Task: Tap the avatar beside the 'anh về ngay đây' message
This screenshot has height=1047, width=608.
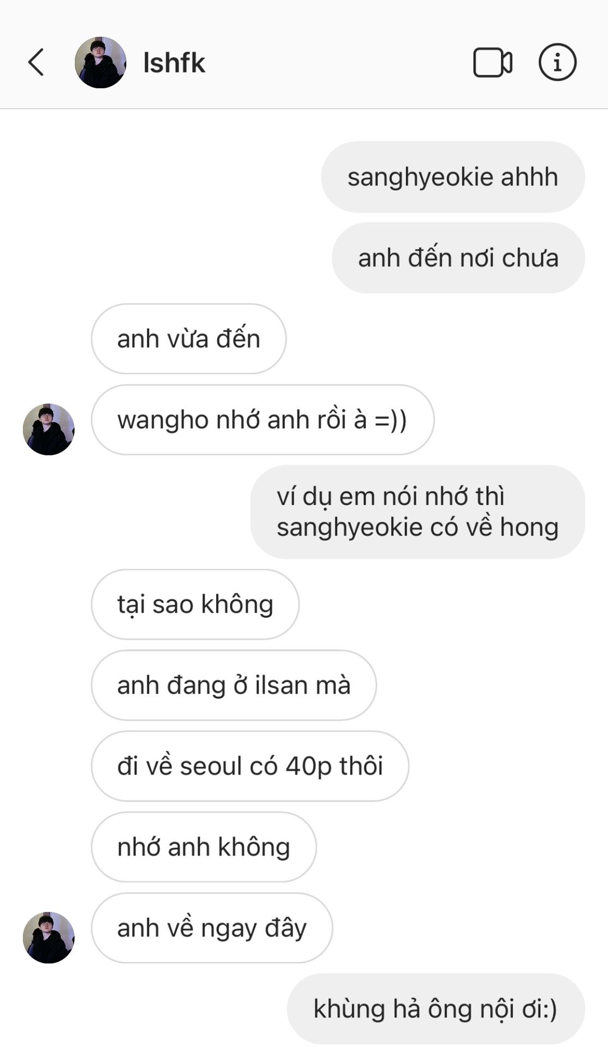Action: pos(49,937)
